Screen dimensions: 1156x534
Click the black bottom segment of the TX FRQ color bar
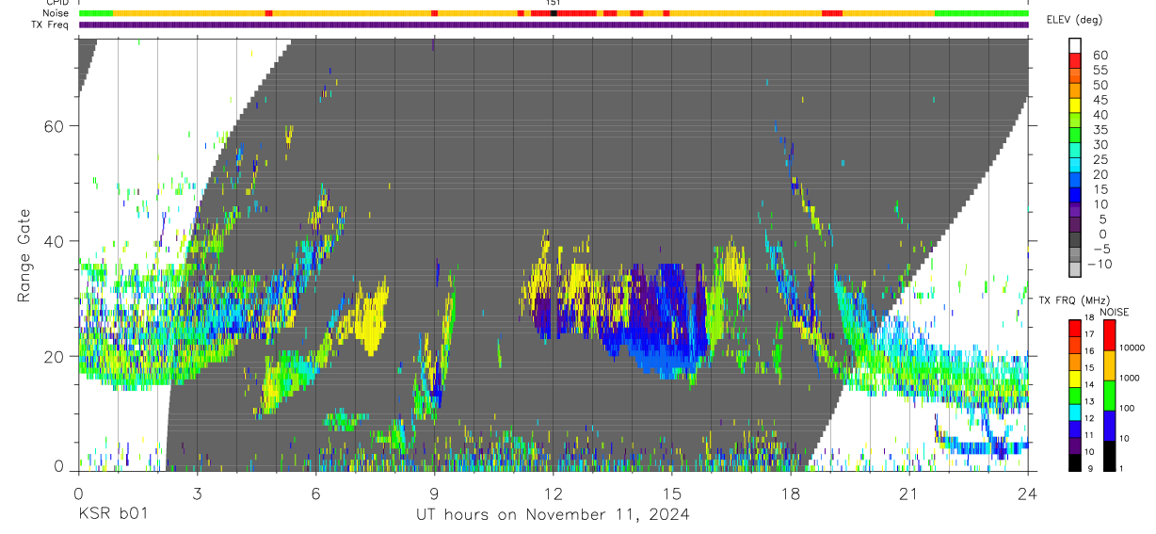pyautogui.click(x=1075, y=463)
